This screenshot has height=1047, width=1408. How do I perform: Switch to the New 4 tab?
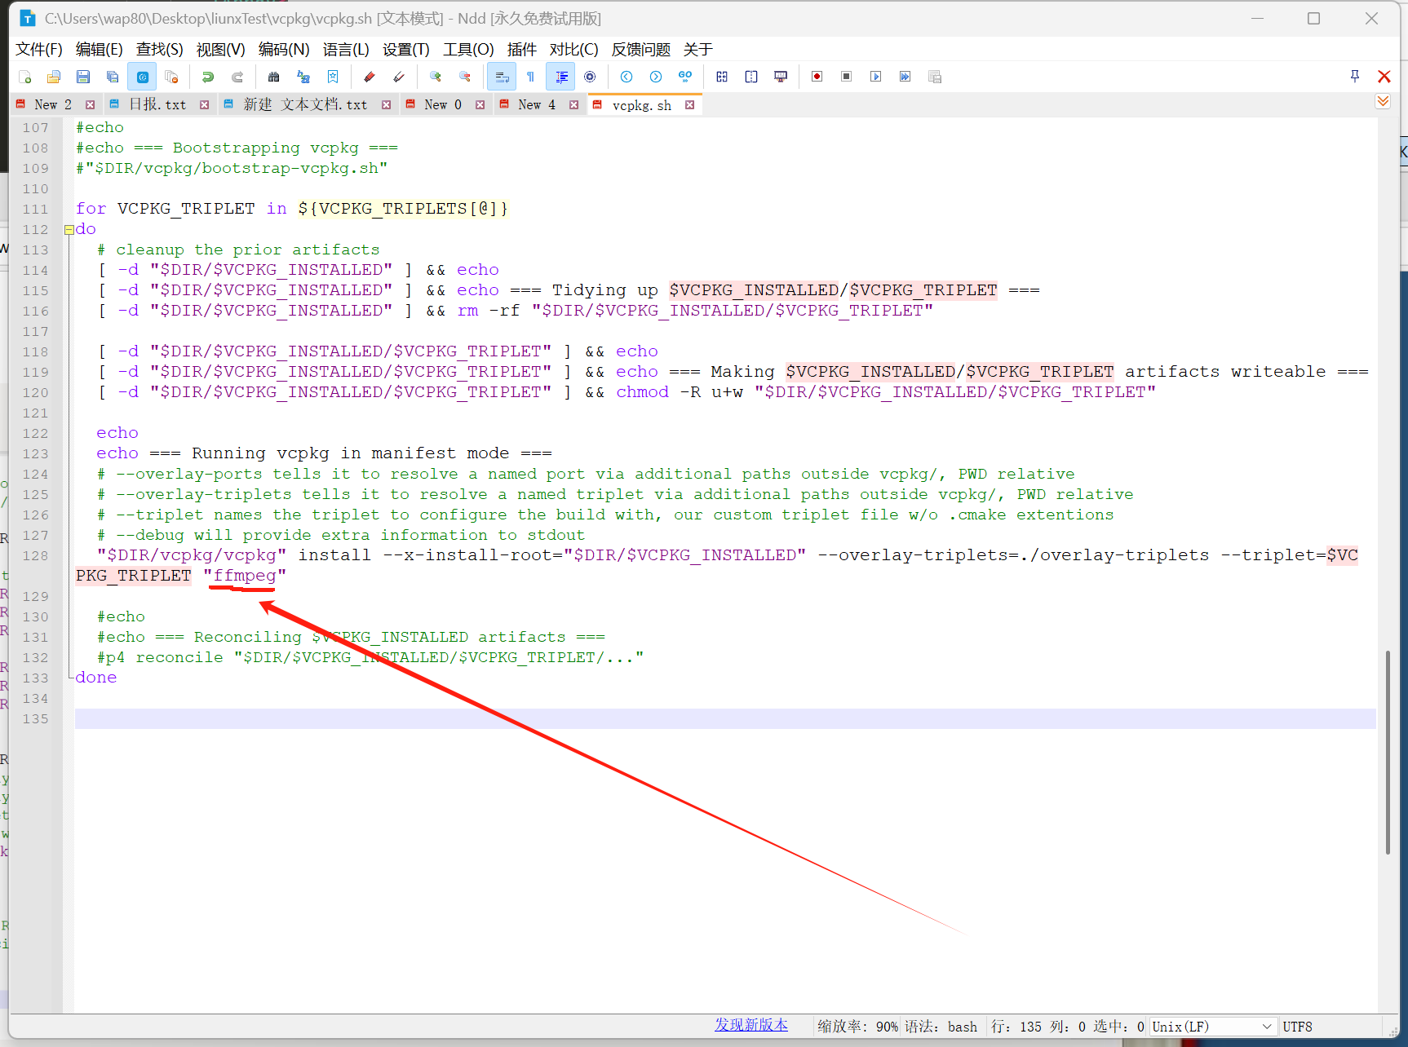[537, 104]
